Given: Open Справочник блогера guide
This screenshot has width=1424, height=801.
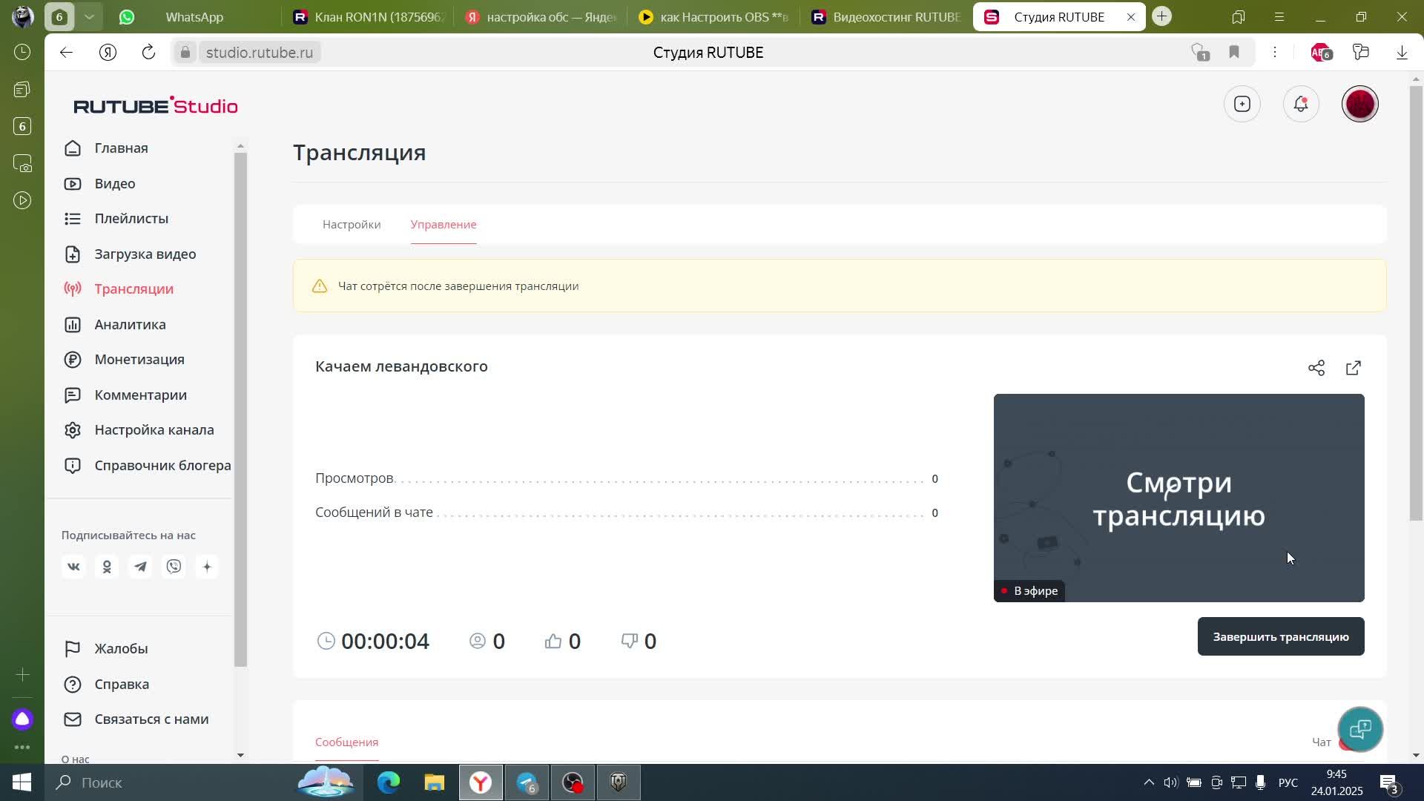Looking at the screenshot, I should [147, 466].
